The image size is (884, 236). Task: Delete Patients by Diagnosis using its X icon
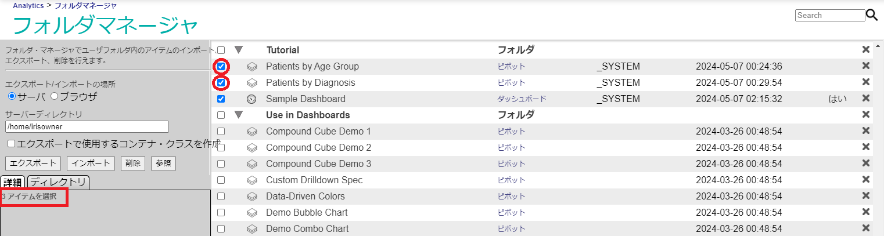865,82
